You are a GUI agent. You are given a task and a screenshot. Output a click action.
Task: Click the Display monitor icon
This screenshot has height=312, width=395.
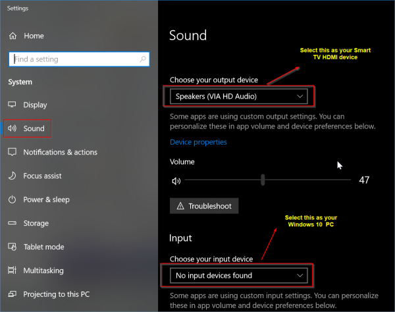[x=12, y=105]
